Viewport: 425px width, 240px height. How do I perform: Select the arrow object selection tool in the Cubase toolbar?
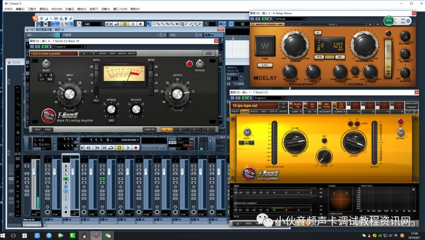[149, 24]
